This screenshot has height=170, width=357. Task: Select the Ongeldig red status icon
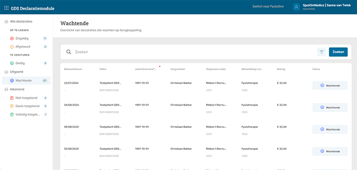point(12,38)
